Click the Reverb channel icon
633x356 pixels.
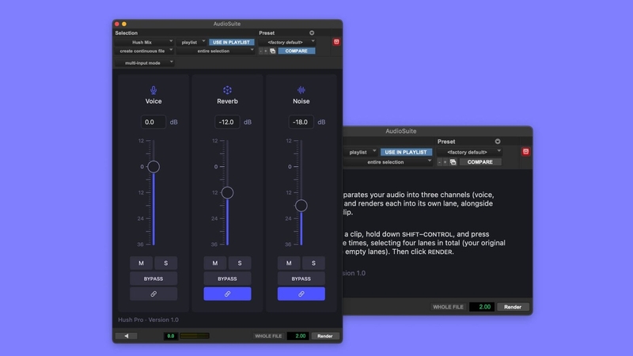[227, 90]
